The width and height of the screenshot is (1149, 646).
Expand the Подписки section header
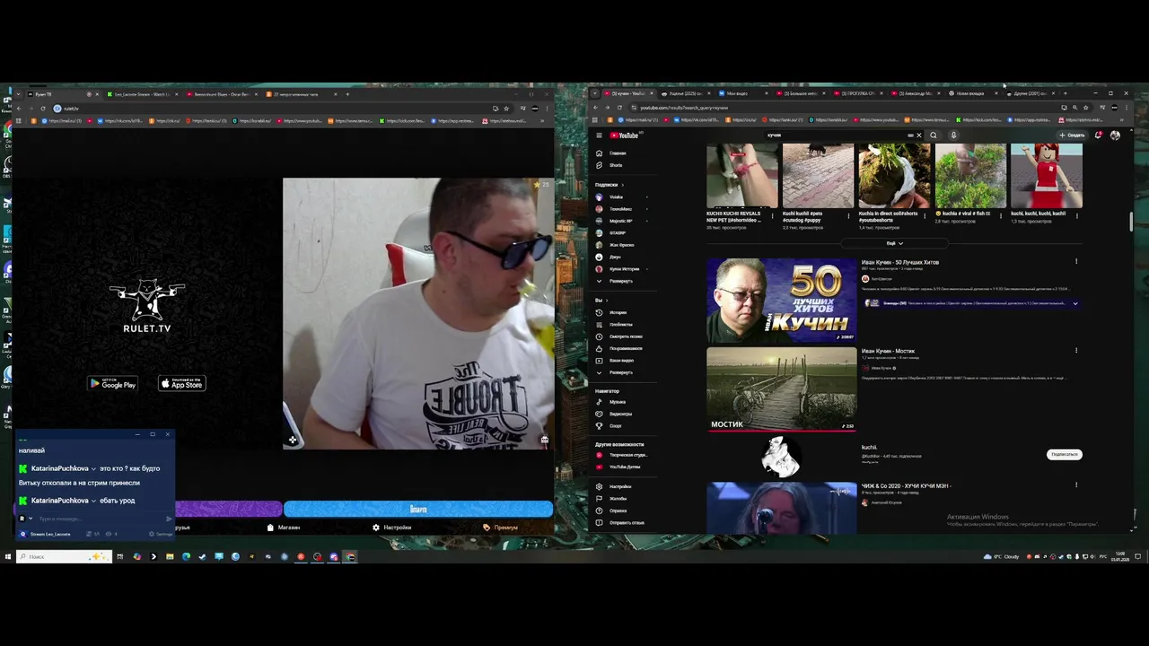coord(610,185)
